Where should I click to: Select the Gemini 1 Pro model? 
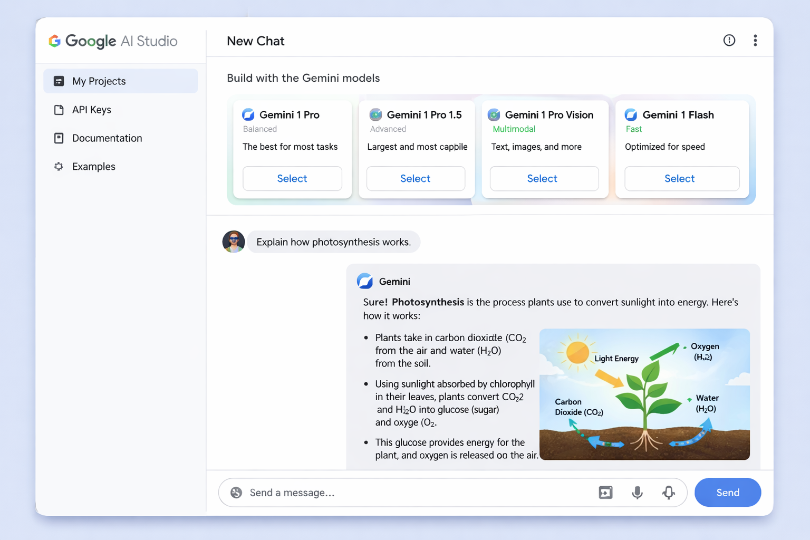[292, 179]
